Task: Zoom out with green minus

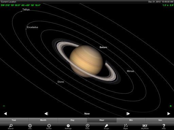Action: click(x=4, y=106)
